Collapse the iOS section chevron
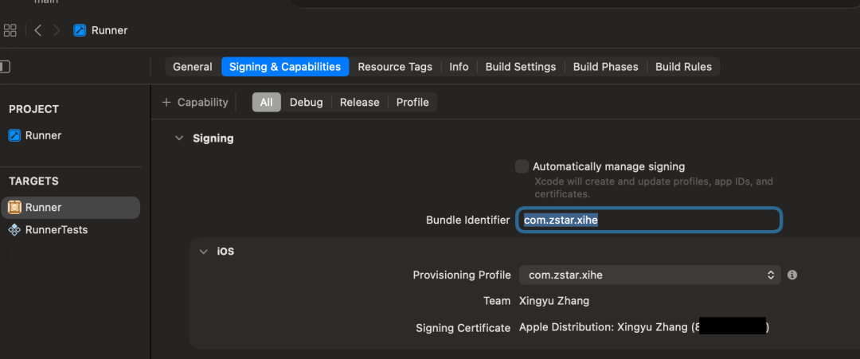Viewport: 860px width, 359px height. (x=203, y=252)
